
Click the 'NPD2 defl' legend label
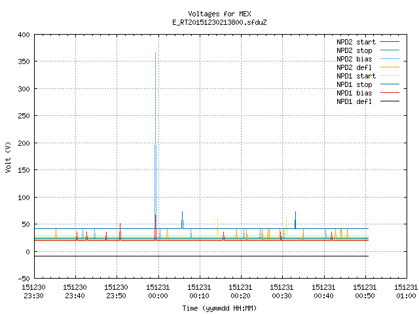[x=354, y=67]
